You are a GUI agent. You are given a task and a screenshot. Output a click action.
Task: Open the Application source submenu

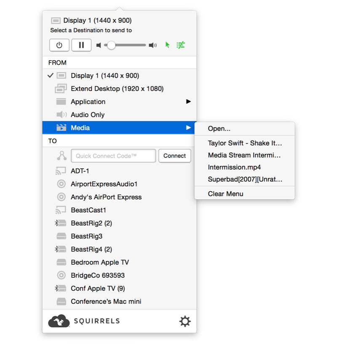119,102
